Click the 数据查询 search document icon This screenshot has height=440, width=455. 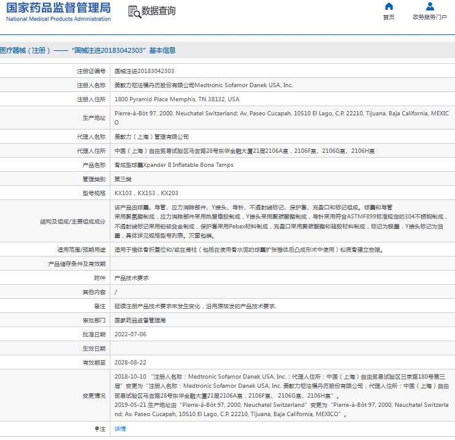pyautogui.click(x=135, y=12)
